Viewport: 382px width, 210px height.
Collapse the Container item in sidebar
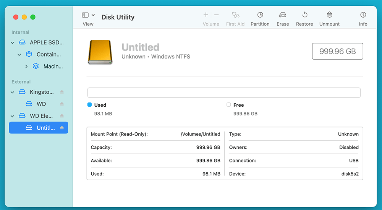[x=19, y=55]
